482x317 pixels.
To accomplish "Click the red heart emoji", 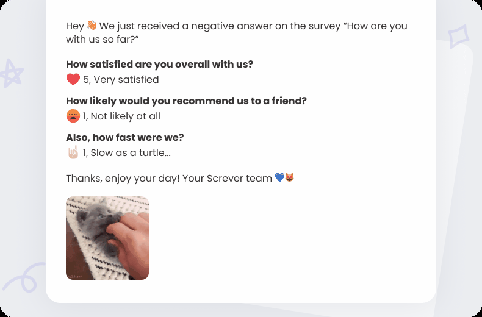I will (73, 79).
